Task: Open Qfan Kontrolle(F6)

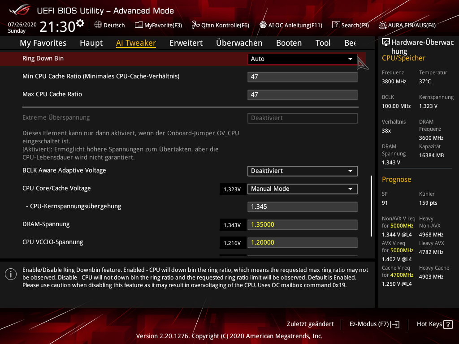Action: (x=221, y=25)
